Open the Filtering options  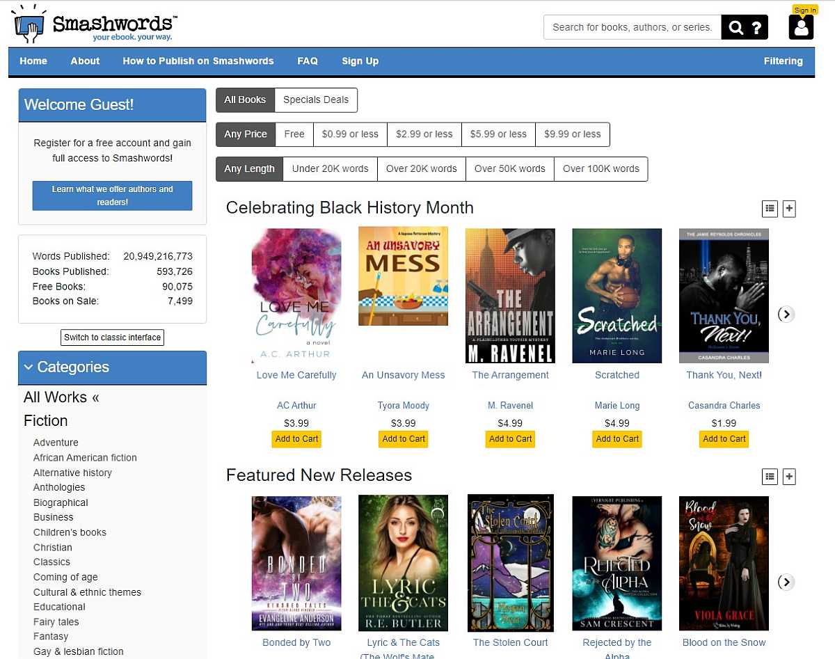click(x=784, y=61)
